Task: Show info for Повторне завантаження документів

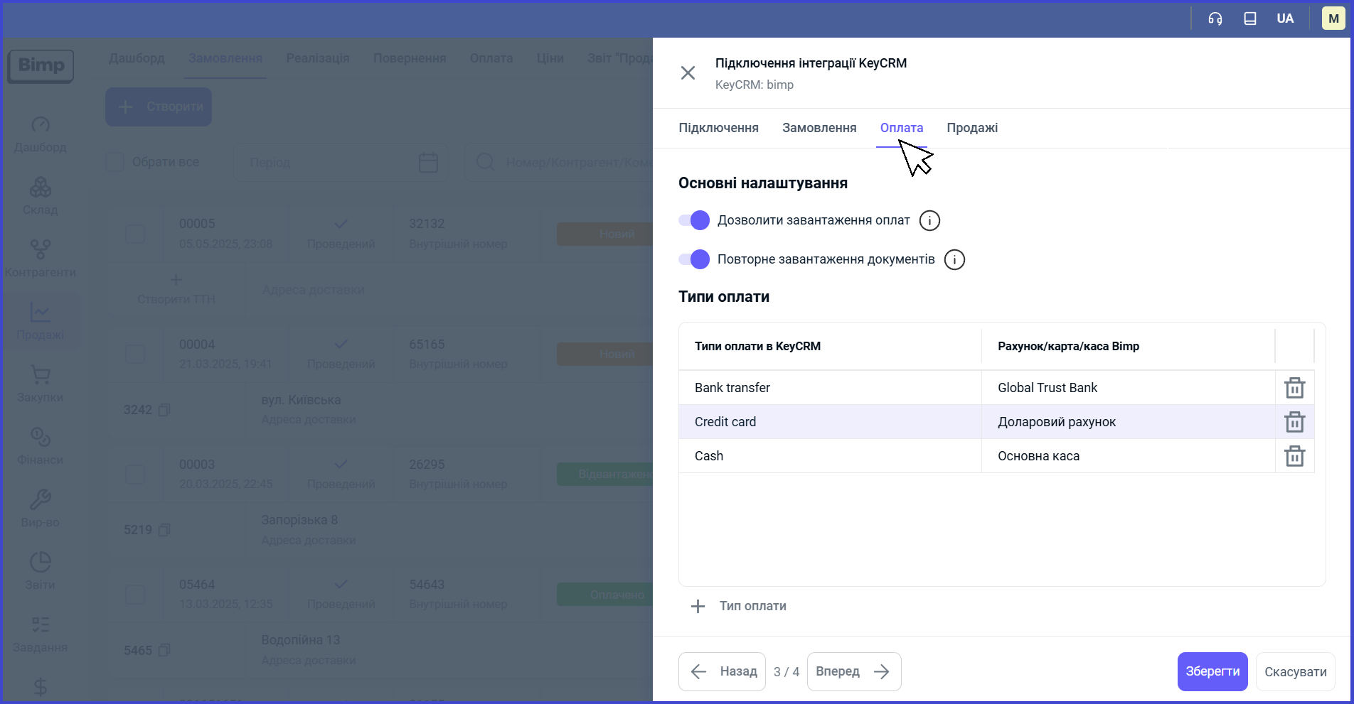Action: pyautogui.click(x=954, y=260)
